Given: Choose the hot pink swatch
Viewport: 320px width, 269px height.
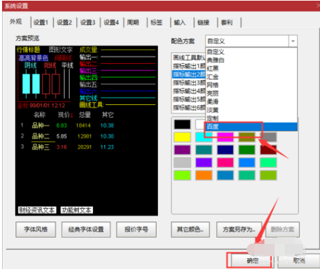Looking at the screenshot, I should coord(225,163).
